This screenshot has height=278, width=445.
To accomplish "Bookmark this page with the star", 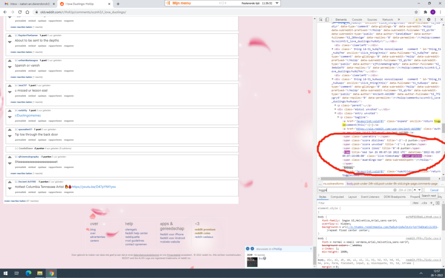I will tap(416, 12).
